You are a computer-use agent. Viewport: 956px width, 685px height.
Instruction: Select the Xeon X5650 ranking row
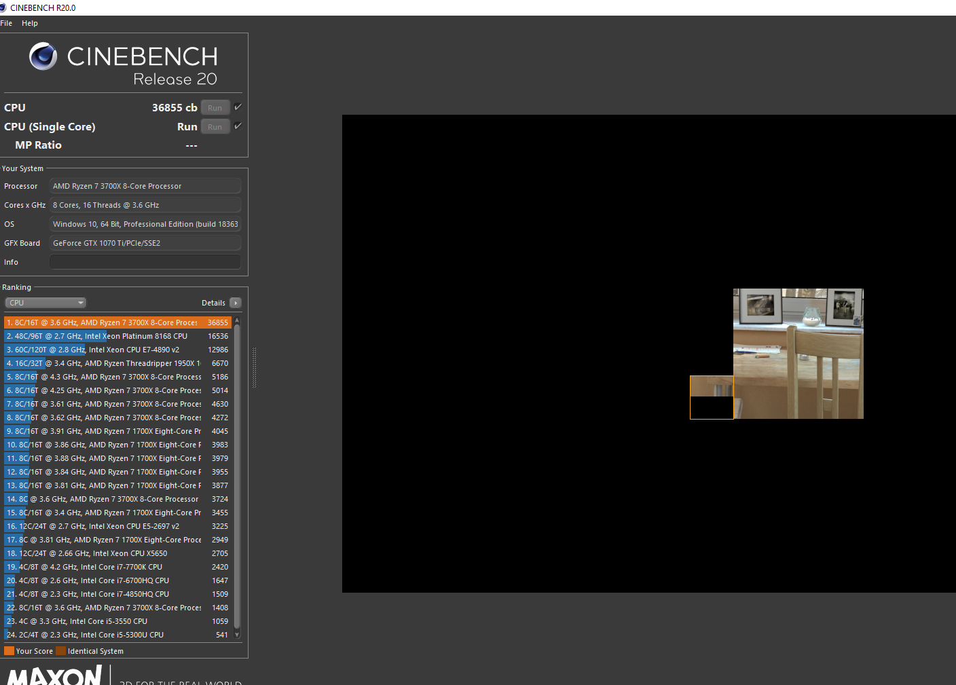tap(117, 553)
